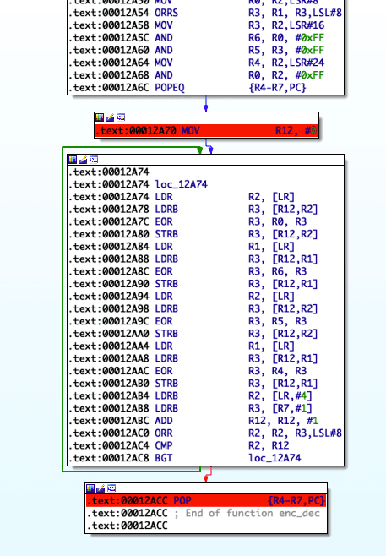Select the highlighted MOV R12, #0 line
The height and width of the screenshot is (556, 386).
click(x=206, y=130)
